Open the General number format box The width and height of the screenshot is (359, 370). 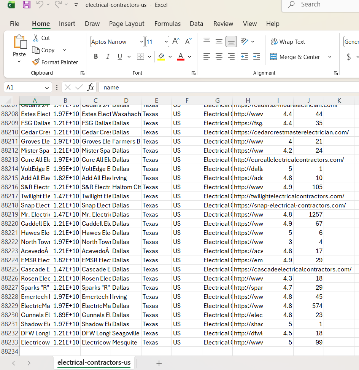351,42
